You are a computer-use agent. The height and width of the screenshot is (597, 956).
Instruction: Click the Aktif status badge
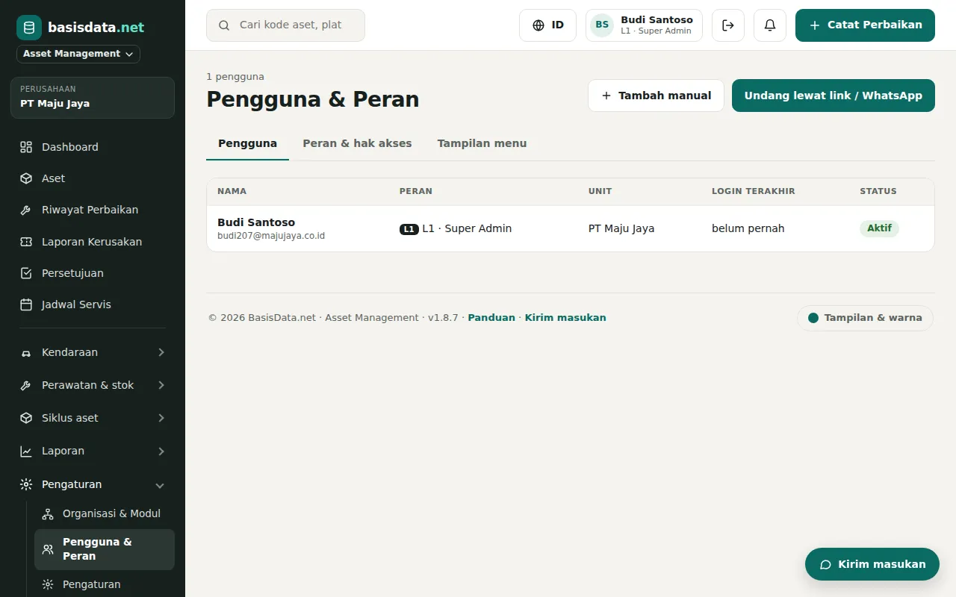879,228
